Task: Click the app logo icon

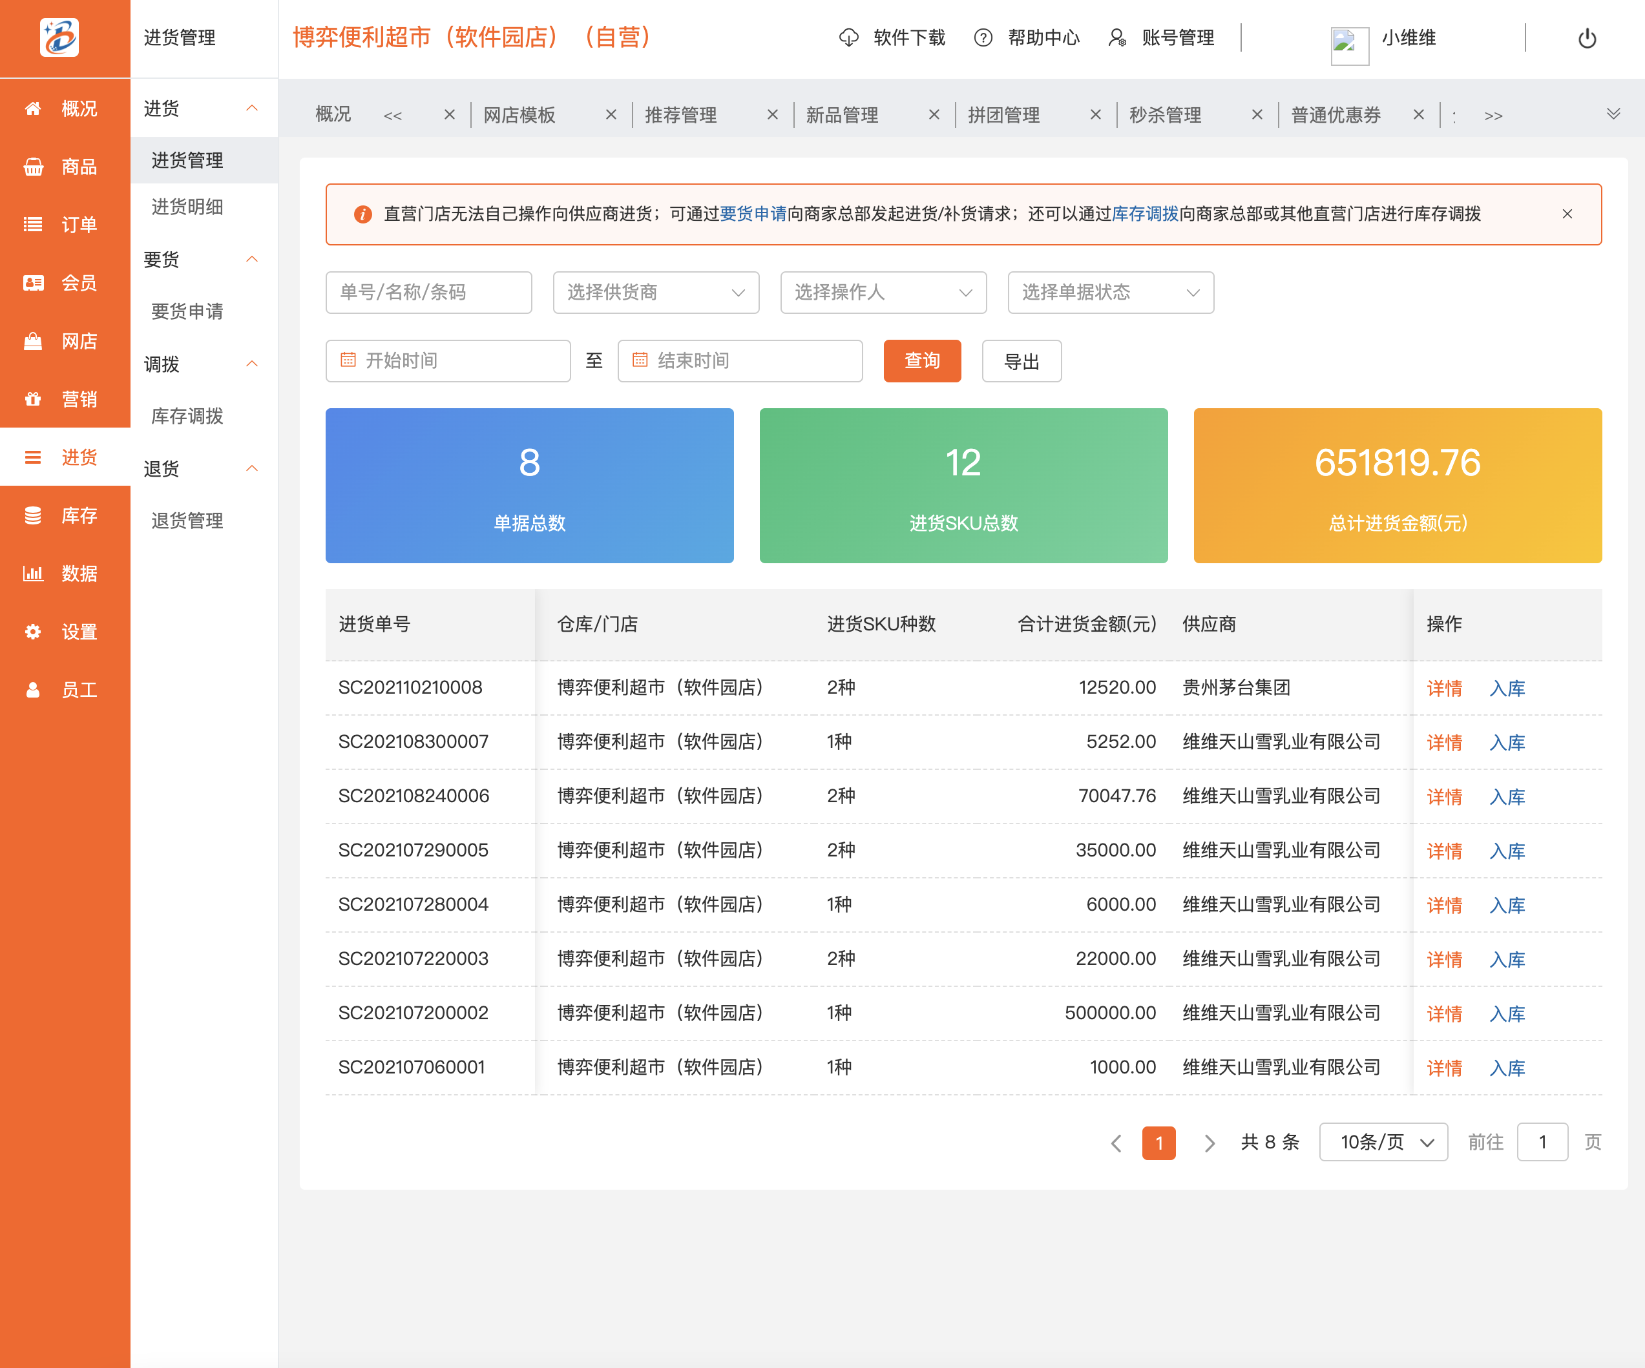Action: point(59,37)
